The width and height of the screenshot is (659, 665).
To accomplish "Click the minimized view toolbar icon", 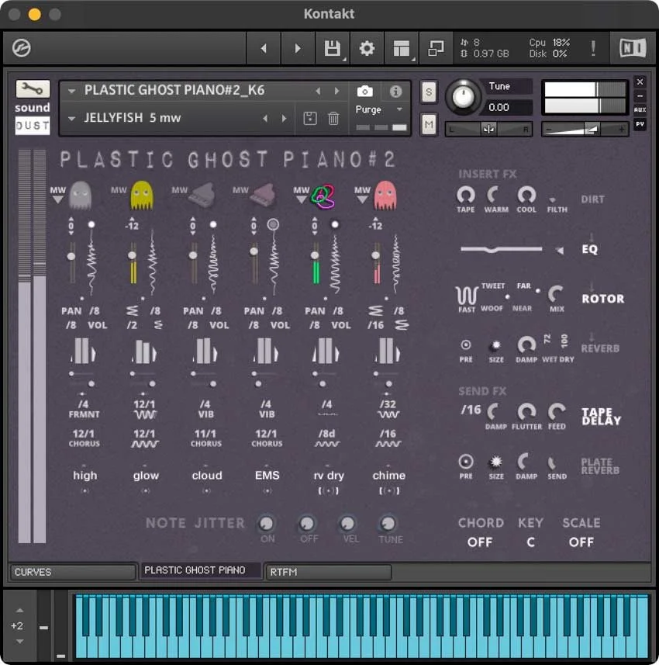I will [436, 48].
